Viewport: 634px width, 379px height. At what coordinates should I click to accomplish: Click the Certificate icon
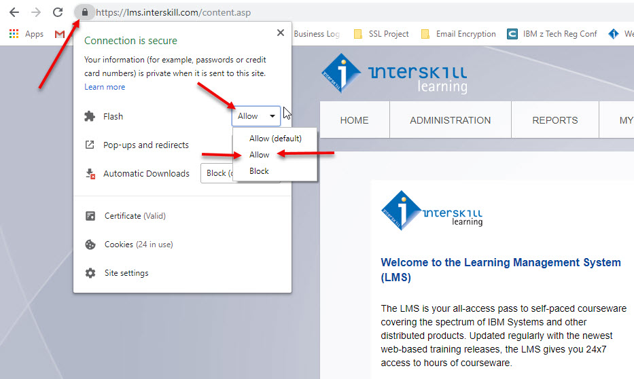pos(90,216)
